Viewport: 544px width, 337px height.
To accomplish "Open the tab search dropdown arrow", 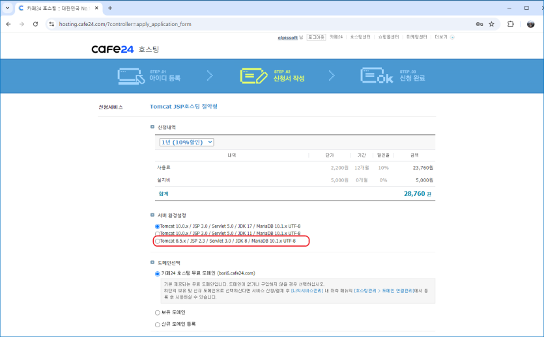I will point(7,8).
